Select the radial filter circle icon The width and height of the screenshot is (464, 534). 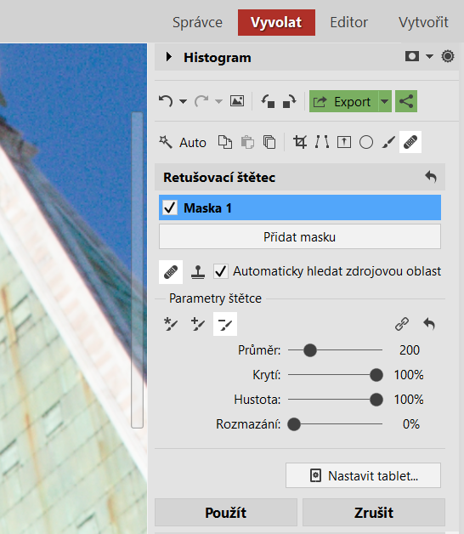pyautogui.click(x=366, y=142)
